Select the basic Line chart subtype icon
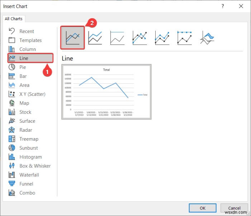The height and width of the screenshot is (216, 251). click(72, 38)
